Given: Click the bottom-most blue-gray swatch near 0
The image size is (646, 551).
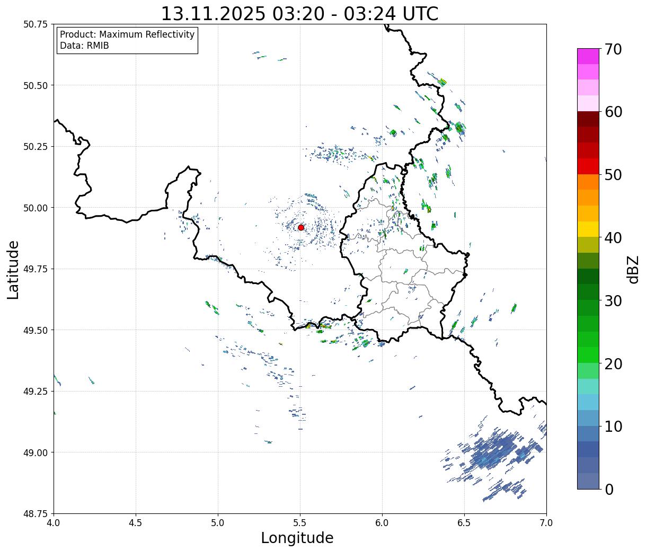Looking at the screenshot, I should pyautogui.click(x=588, y=481).
